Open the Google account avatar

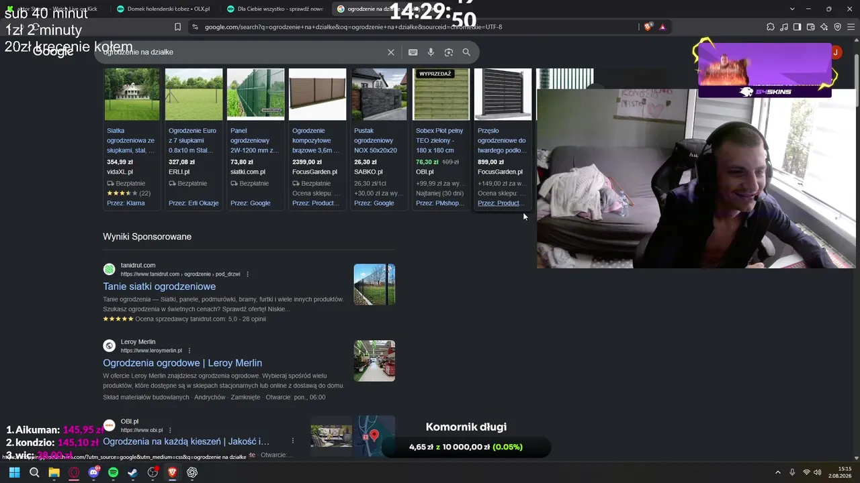coord(836,52)
